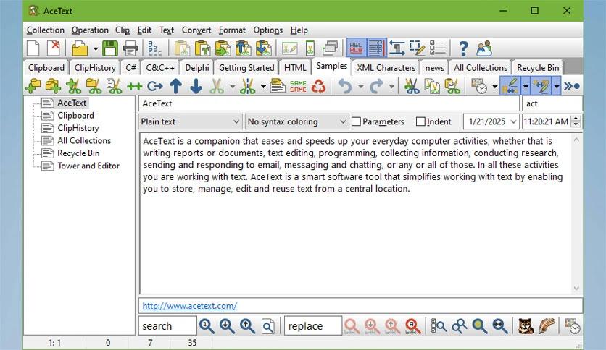Click the feather quill icon in search bar
The width and height of the screenshot is (606, 350).
click(547, 326)
